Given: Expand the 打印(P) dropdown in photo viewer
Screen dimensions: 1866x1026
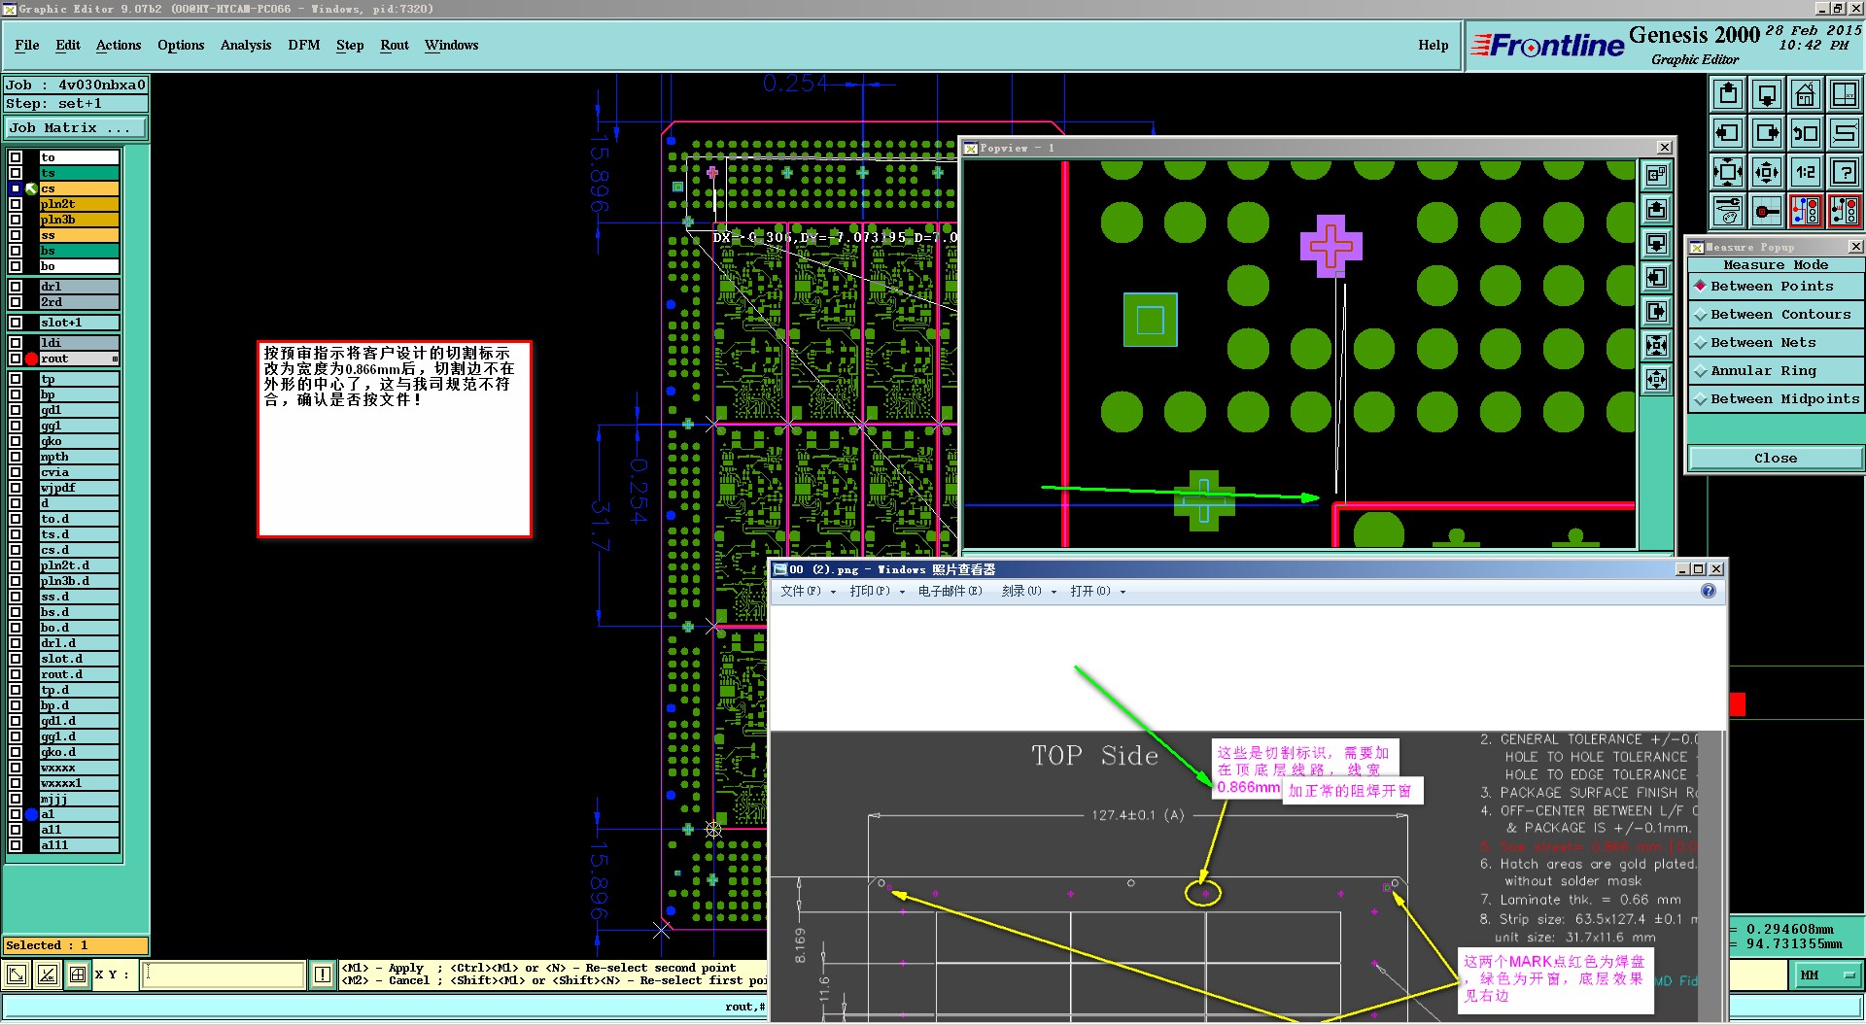Looking at the screenshot, I should tap(877, 591).
